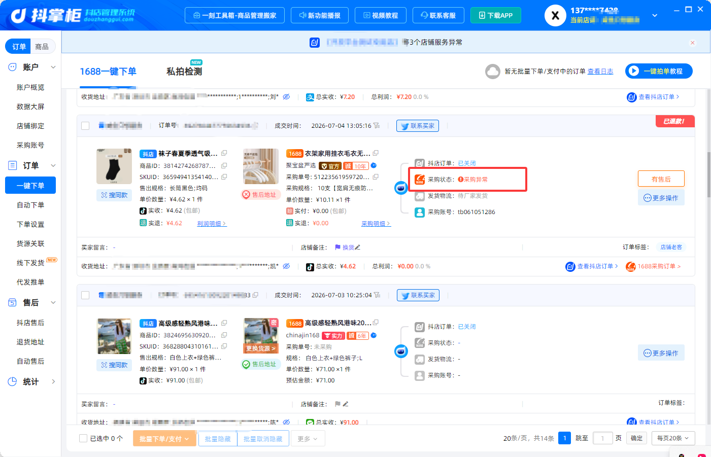This screenshot has width=711, height=457.
Task: Open 一键拍单教程 tutorial button
Action: point(659,71)
